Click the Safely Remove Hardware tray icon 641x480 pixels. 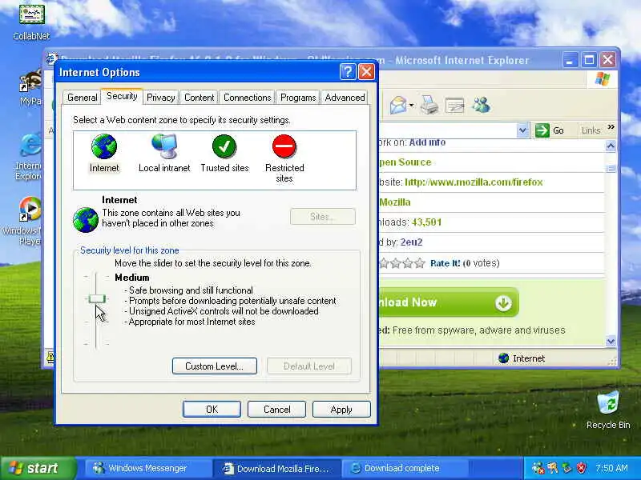(x=567, y=468)
